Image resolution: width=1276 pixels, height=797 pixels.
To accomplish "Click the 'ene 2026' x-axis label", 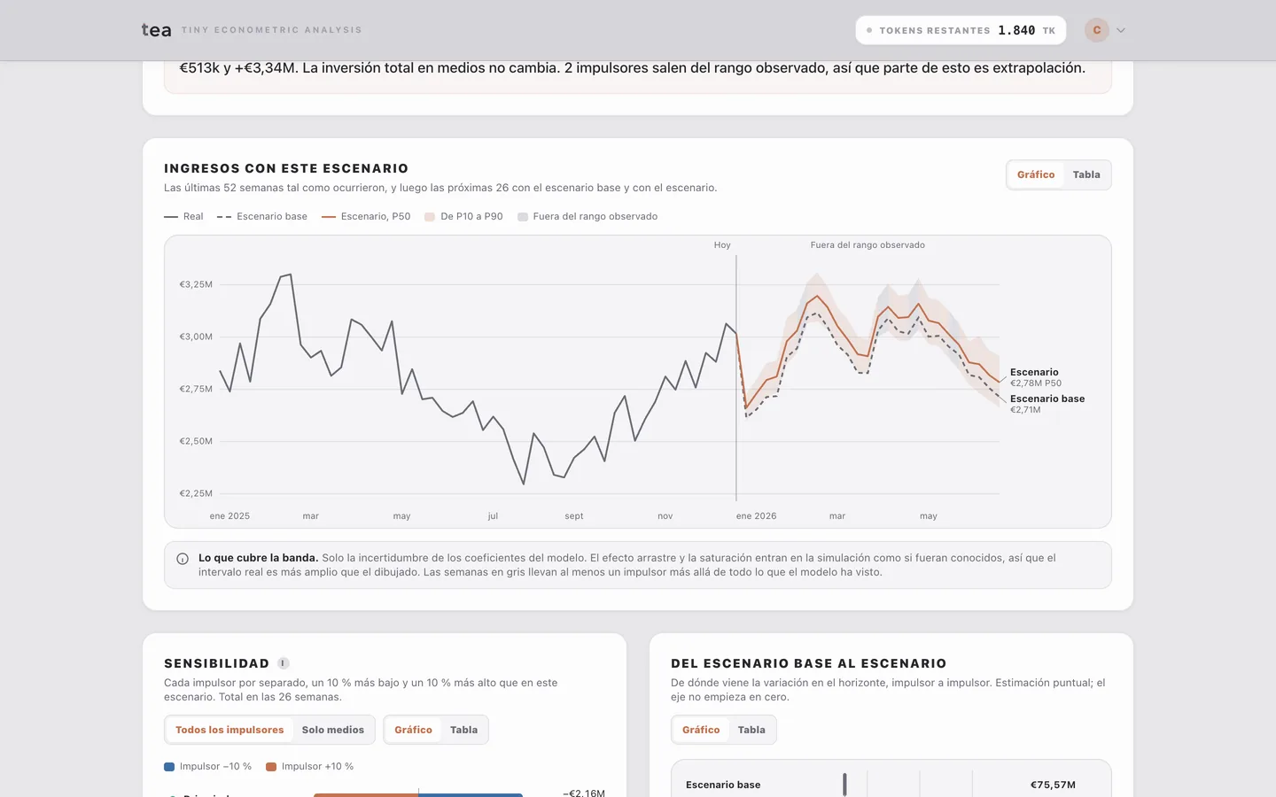I will (756, 516).
